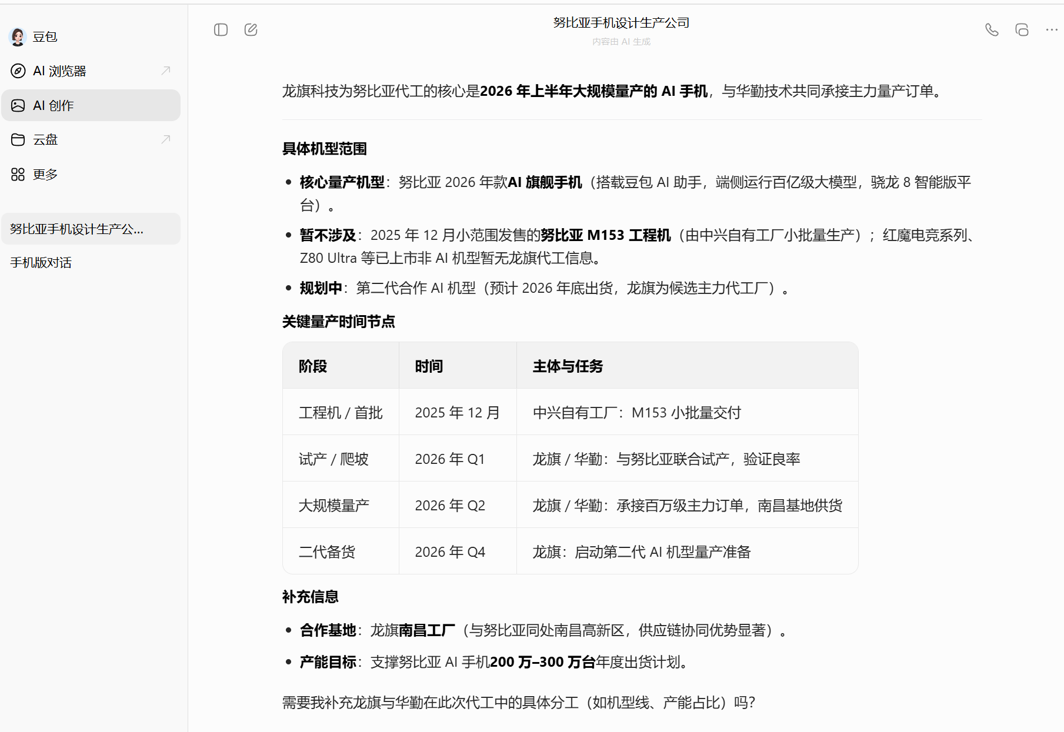1064x732 pixels.
Task: Click the bold 南昌工厂 text
Action: click(427, 630)
